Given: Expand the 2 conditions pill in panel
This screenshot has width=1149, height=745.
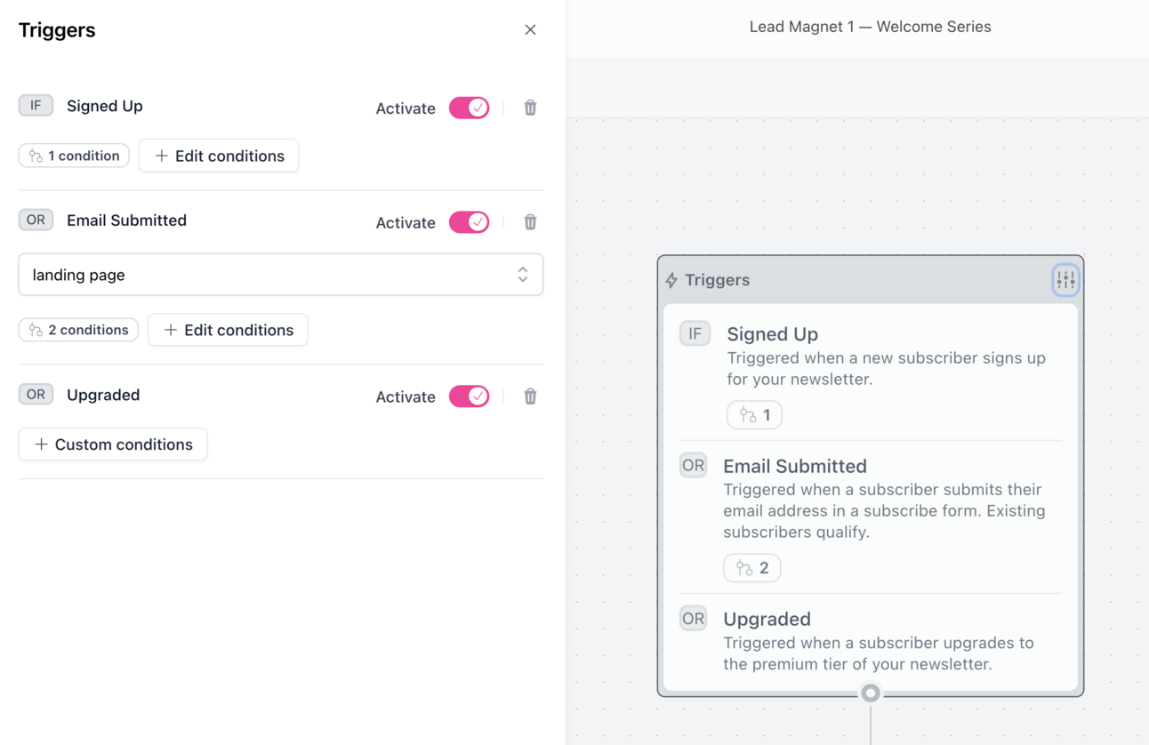Looking at the screenshot, I should 78,330.
